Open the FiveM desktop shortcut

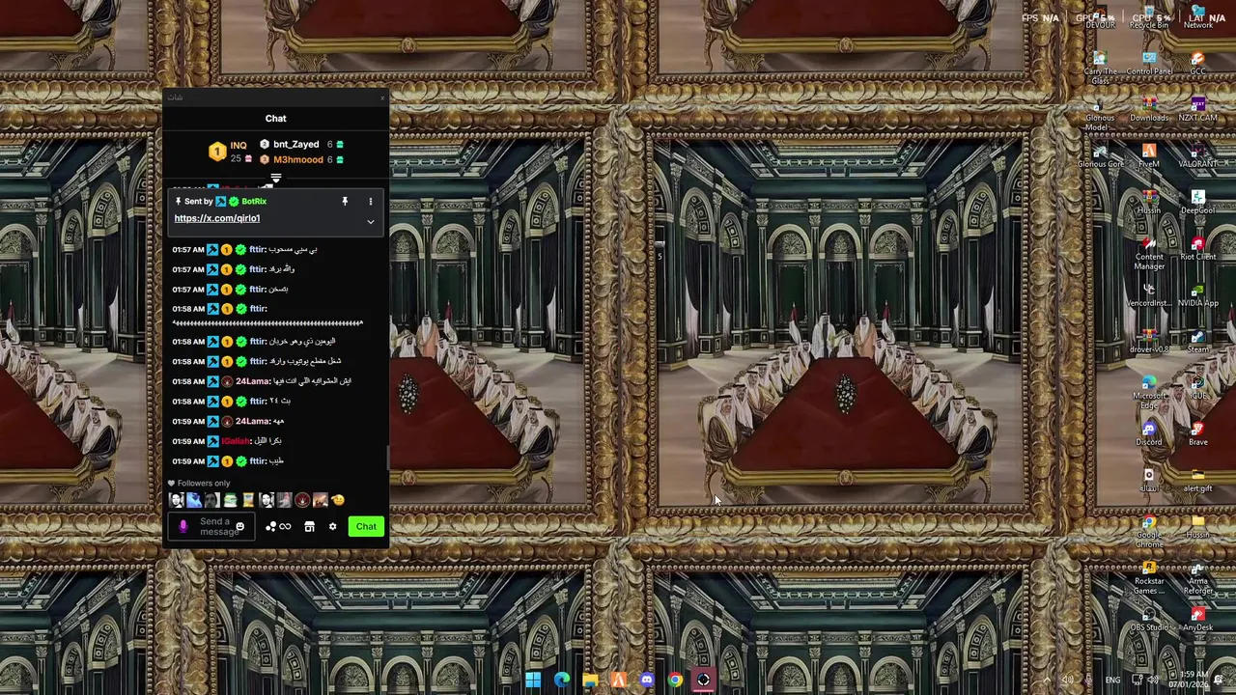click(x=1149, y=156)
